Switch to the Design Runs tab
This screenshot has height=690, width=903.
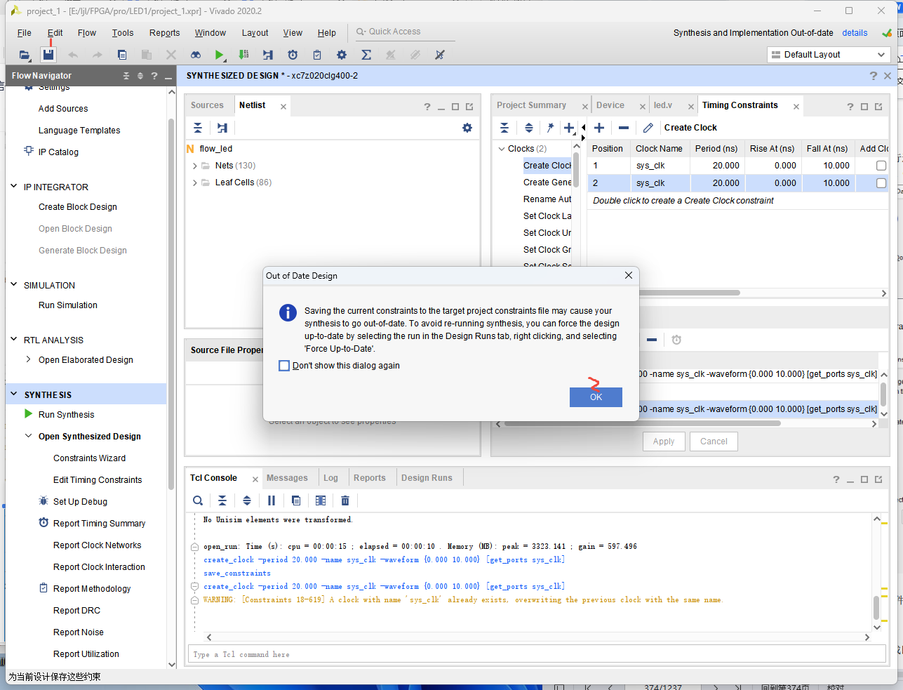pos(427,478)
